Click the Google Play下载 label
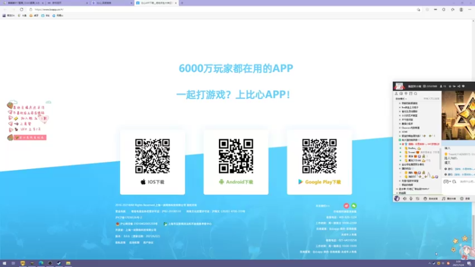 coord(323,182)
